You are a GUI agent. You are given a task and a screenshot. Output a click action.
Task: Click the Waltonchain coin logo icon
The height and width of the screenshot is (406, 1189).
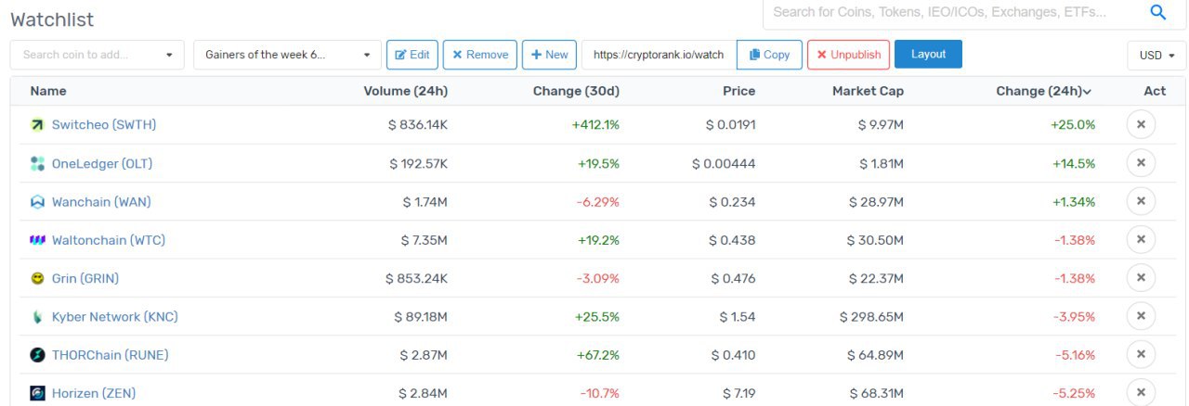click(37, 240)
